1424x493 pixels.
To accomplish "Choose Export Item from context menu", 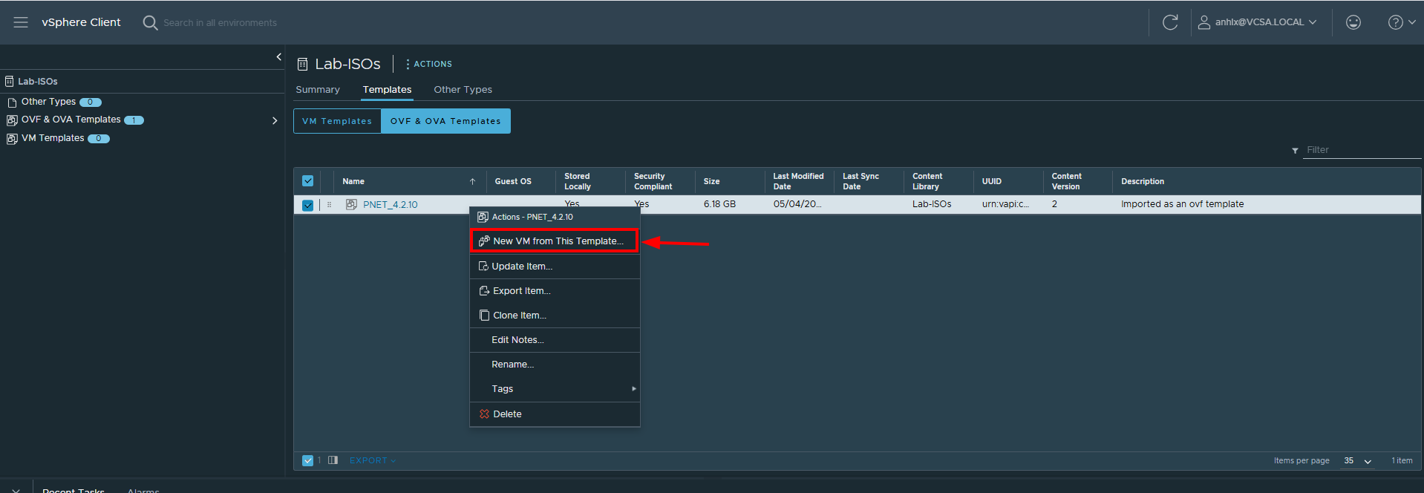I will tap(555, 291).
